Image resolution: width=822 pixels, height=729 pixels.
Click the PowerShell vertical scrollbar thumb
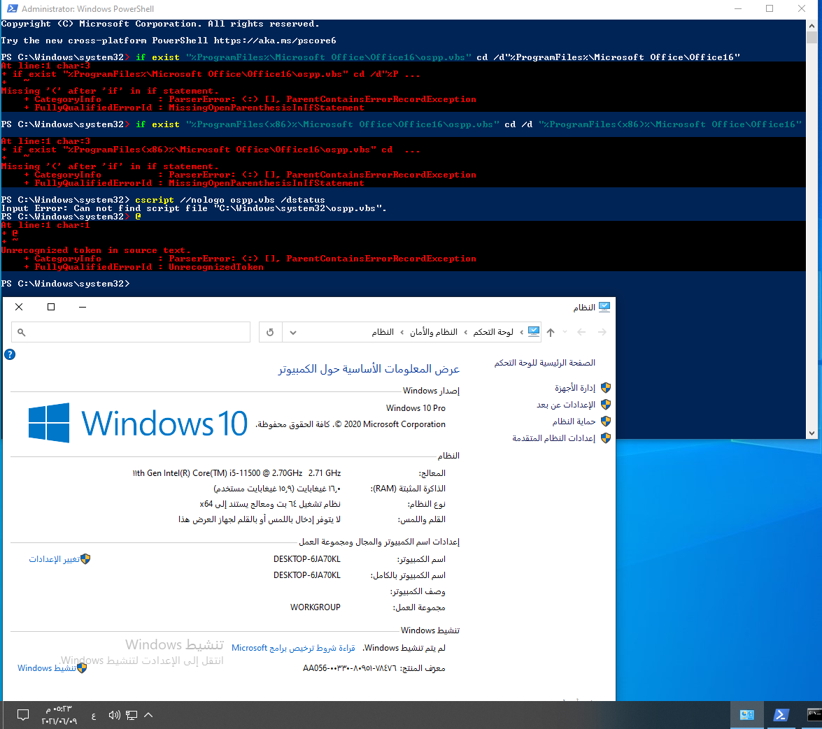coord(812,38)
